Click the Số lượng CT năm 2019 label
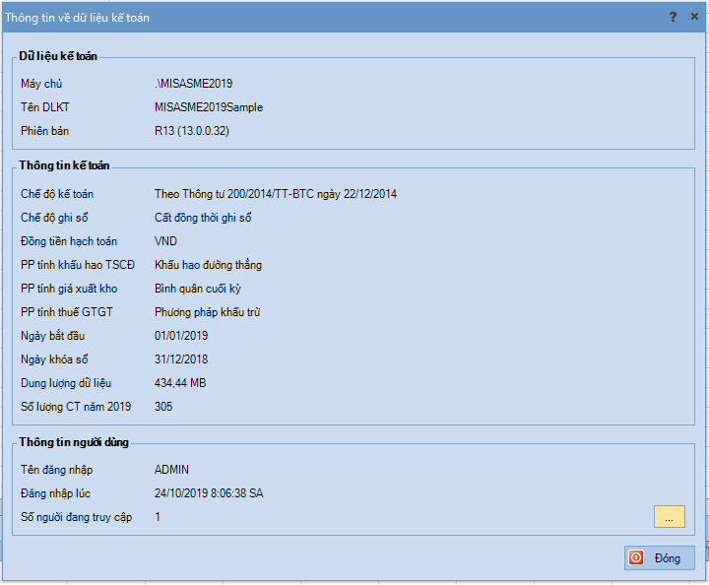Image resolution: width=709 pixels, height=585 pixels. (76, 407)
